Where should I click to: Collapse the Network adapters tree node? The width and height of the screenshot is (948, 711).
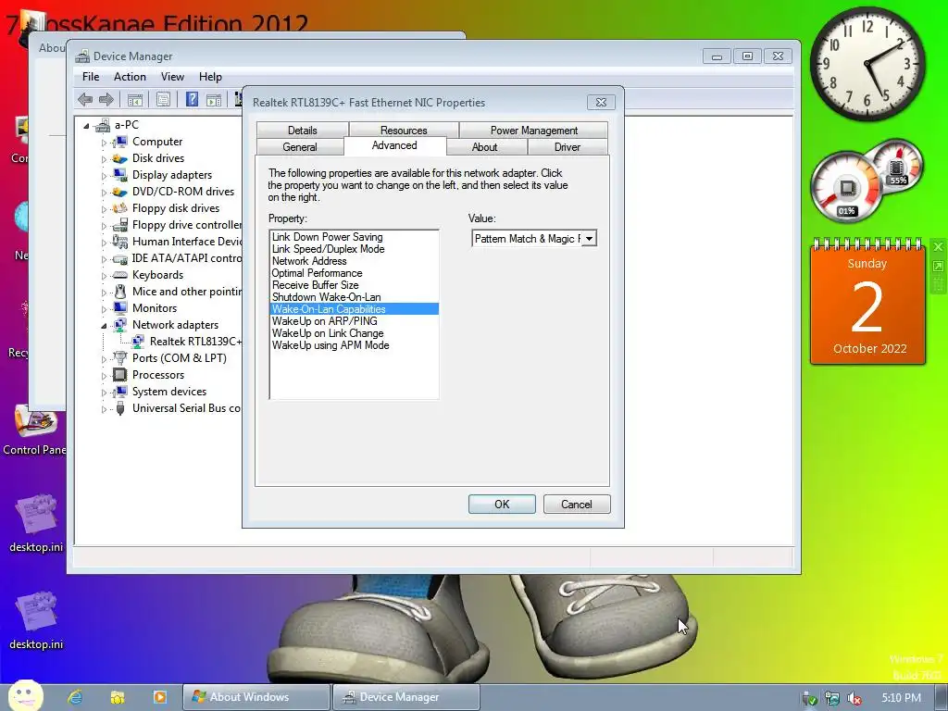[x=104, y=326]
